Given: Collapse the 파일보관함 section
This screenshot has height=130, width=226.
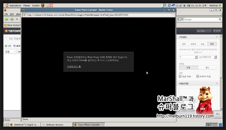Looking at the screenshot, I should [x=217, y=84].
